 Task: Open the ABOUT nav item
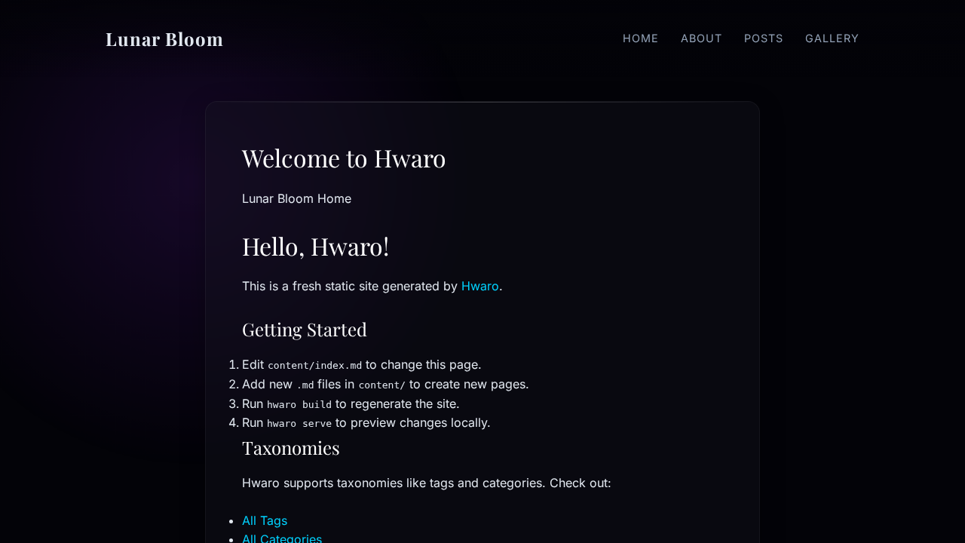point(701,38)
